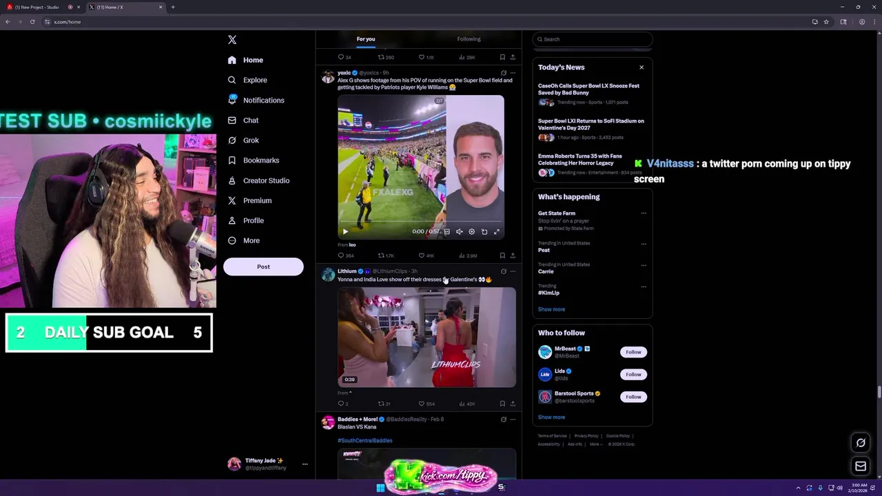Open Creator Studio in the sidebar
Screen dimensions: 882x496
[x=258, y=180]
